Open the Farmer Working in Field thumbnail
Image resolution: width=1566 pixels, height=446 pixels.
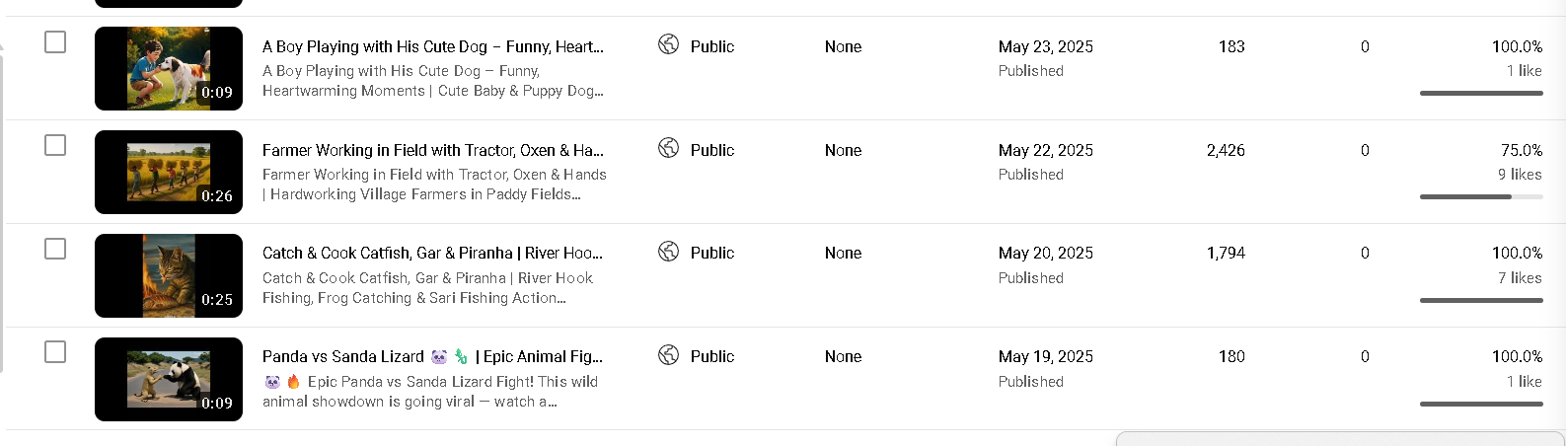coord(169,172)
